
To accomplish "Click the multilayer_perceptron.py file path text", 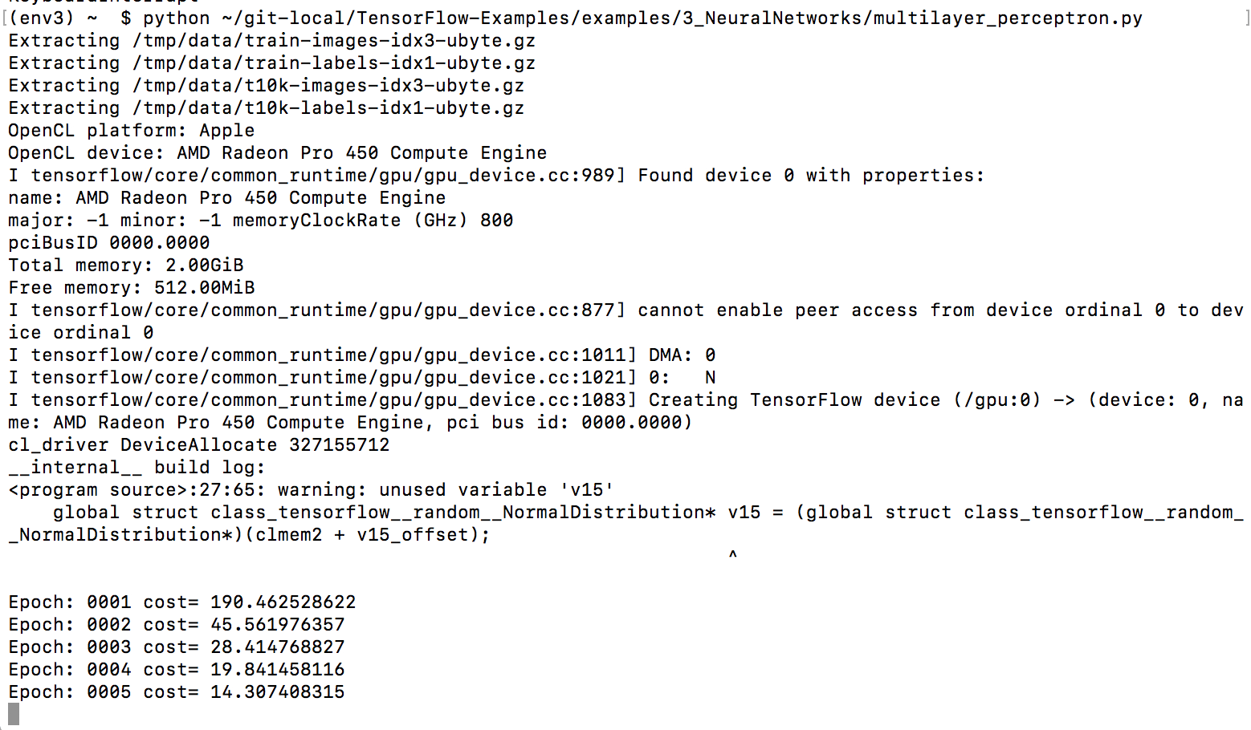I will [683, 18].
